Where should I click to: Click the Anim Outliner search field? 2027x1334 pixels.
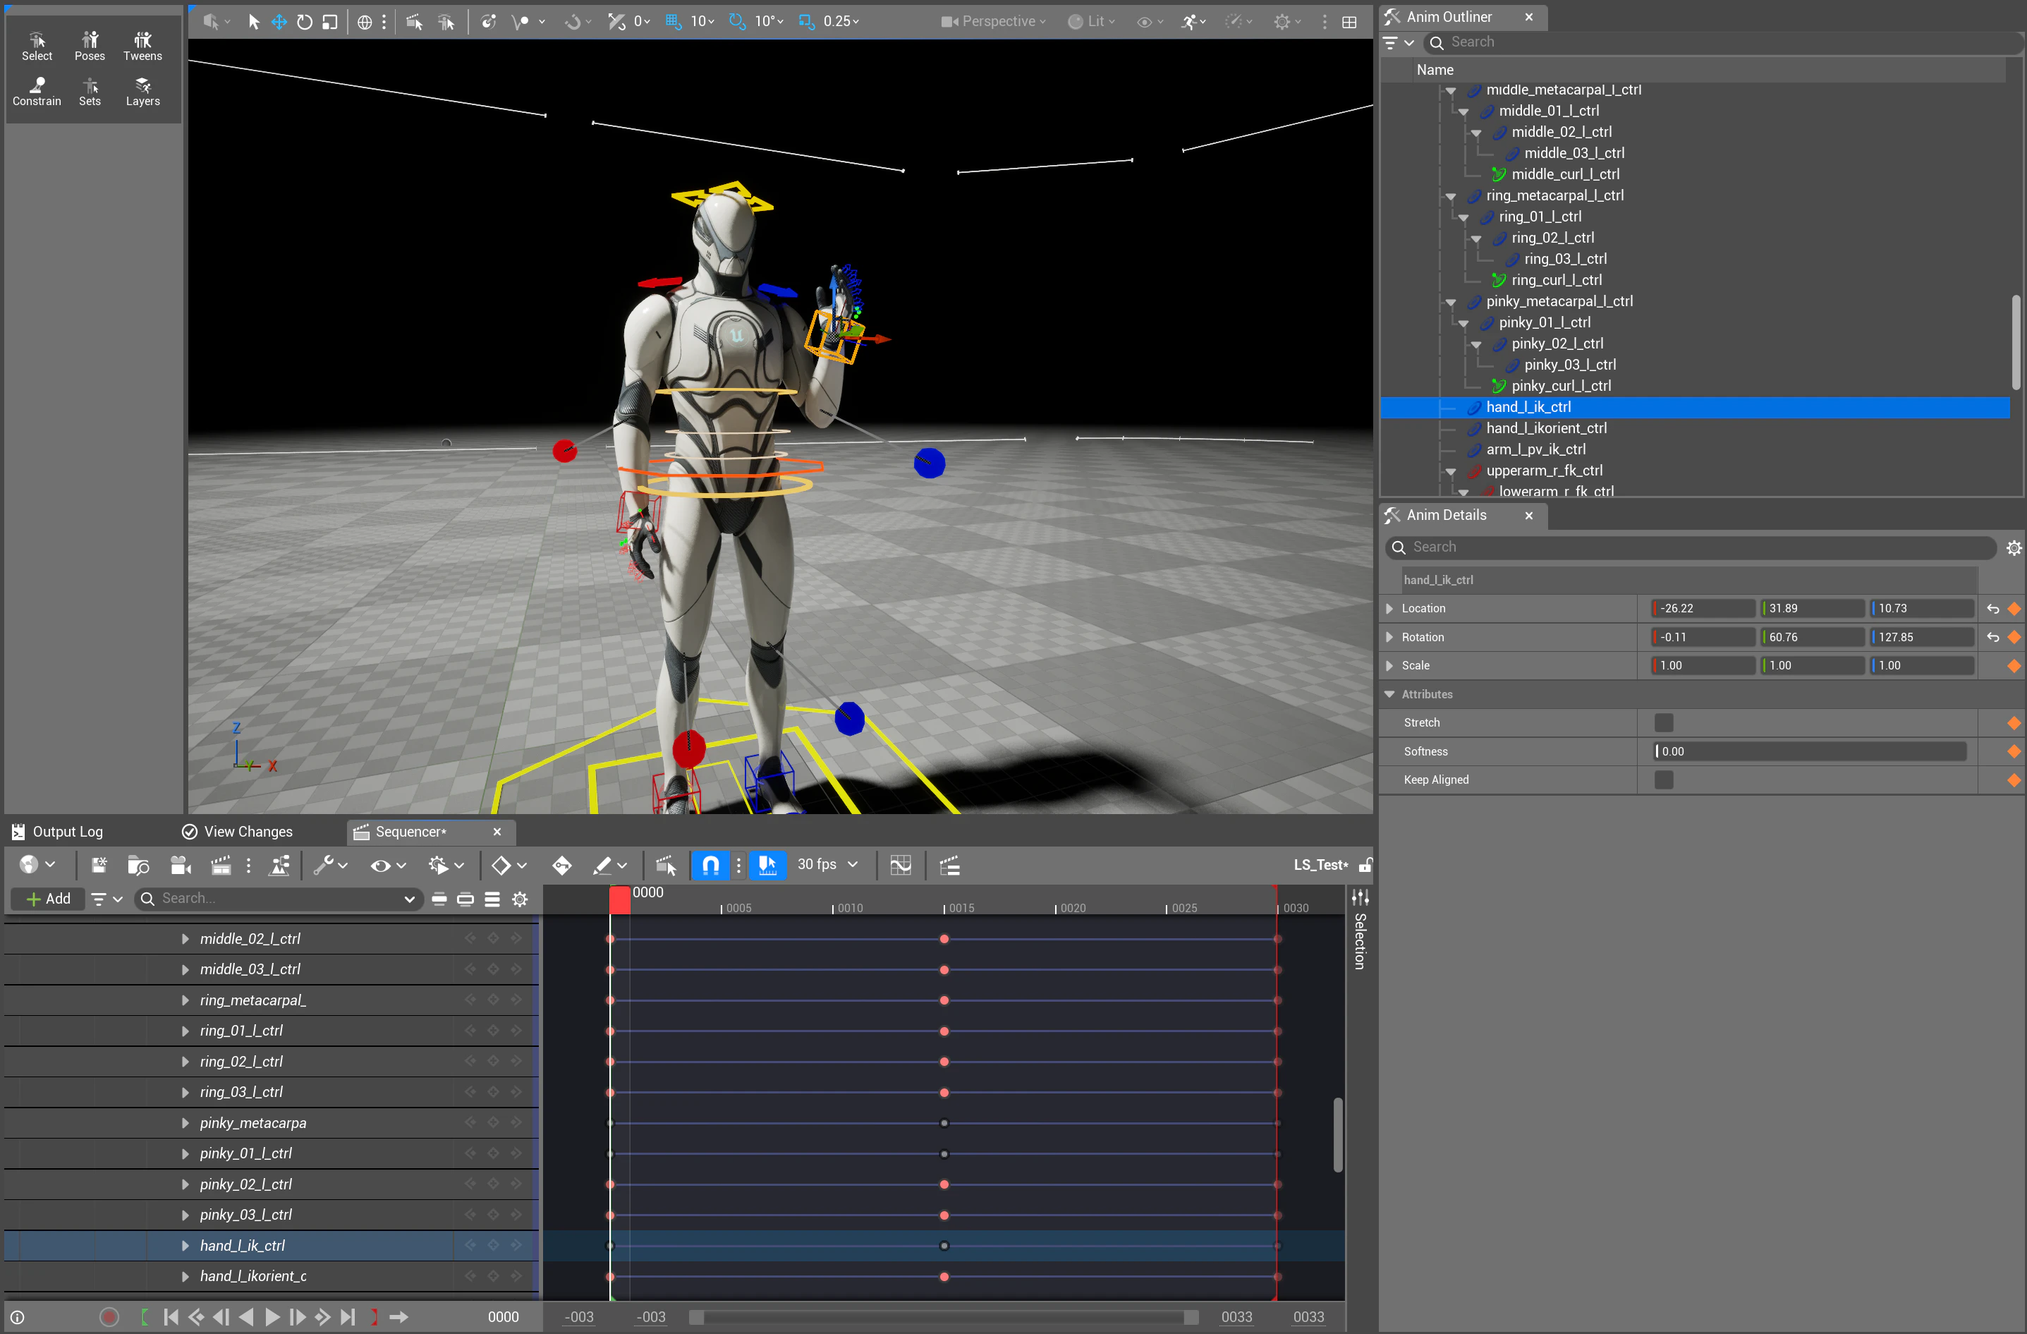click(1723, 42)
